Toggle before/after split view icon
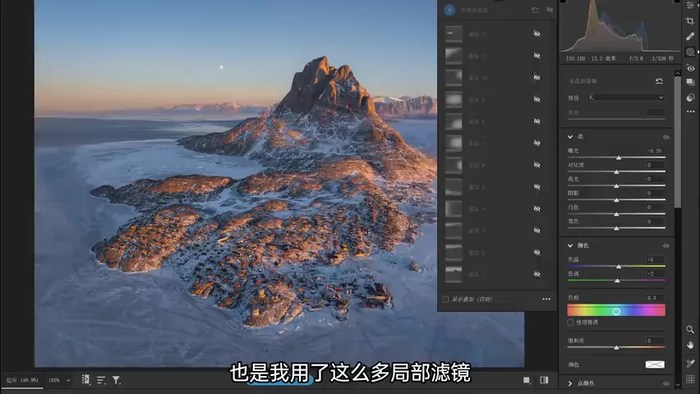Image resolution: width=700 pixels, height=394 pixels. (x=544, y=380)
